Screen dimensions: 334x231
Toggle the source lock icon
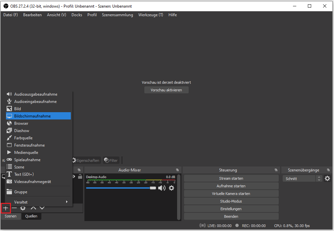point(80,176)
